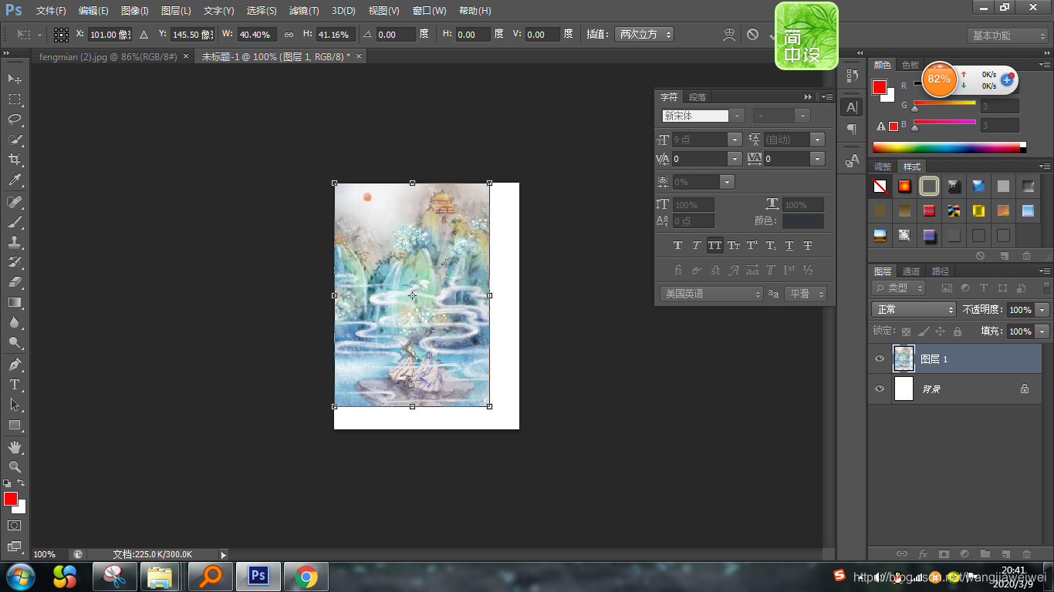Toggle Faux Bold text style

(677, 245)
